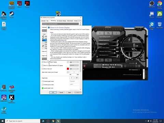This screenshot has width=164, height=123.
Task: Enable Override graph name checkbox
Action: click(x=43, y=81)
